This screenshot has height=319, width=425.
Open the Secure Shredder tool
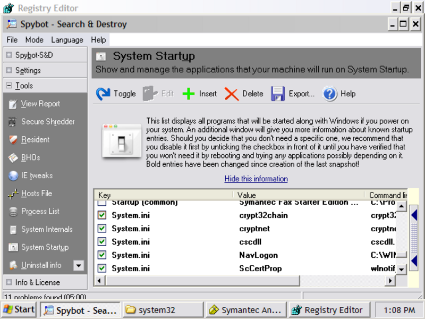coord(48,122)
